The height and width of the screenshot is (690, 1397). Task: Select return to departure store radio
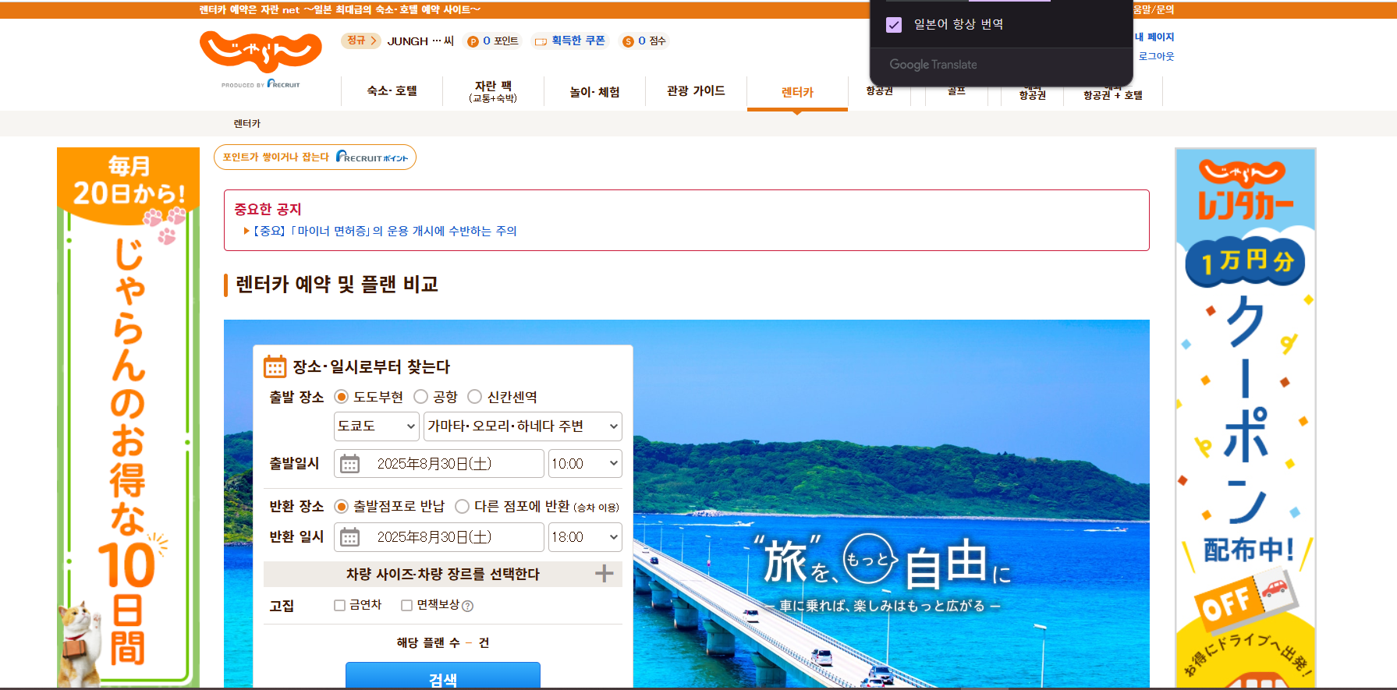tap(341, 507)
